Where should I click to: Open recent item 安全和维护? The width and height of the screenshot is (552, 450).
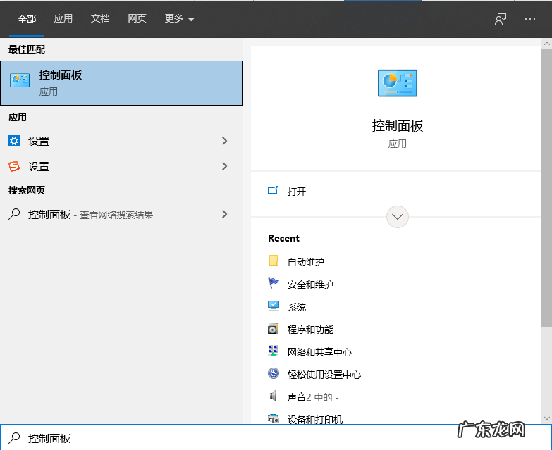pyautogui.click(x=310, y=285)
